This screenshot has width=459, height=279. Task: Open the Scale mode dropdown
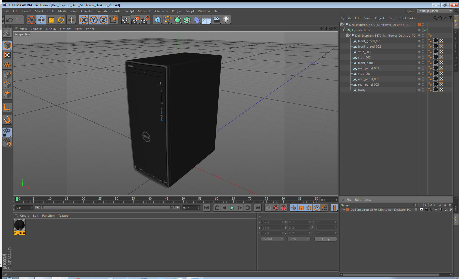coord(299,239)
